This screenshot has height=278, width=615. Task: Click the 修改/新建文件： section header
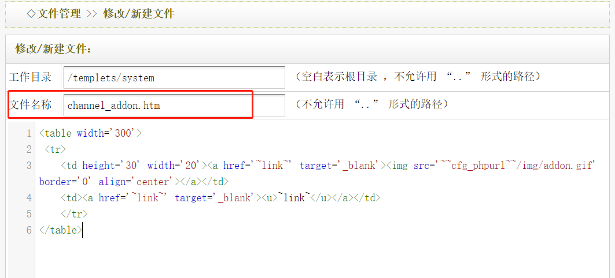click(53, 49)
